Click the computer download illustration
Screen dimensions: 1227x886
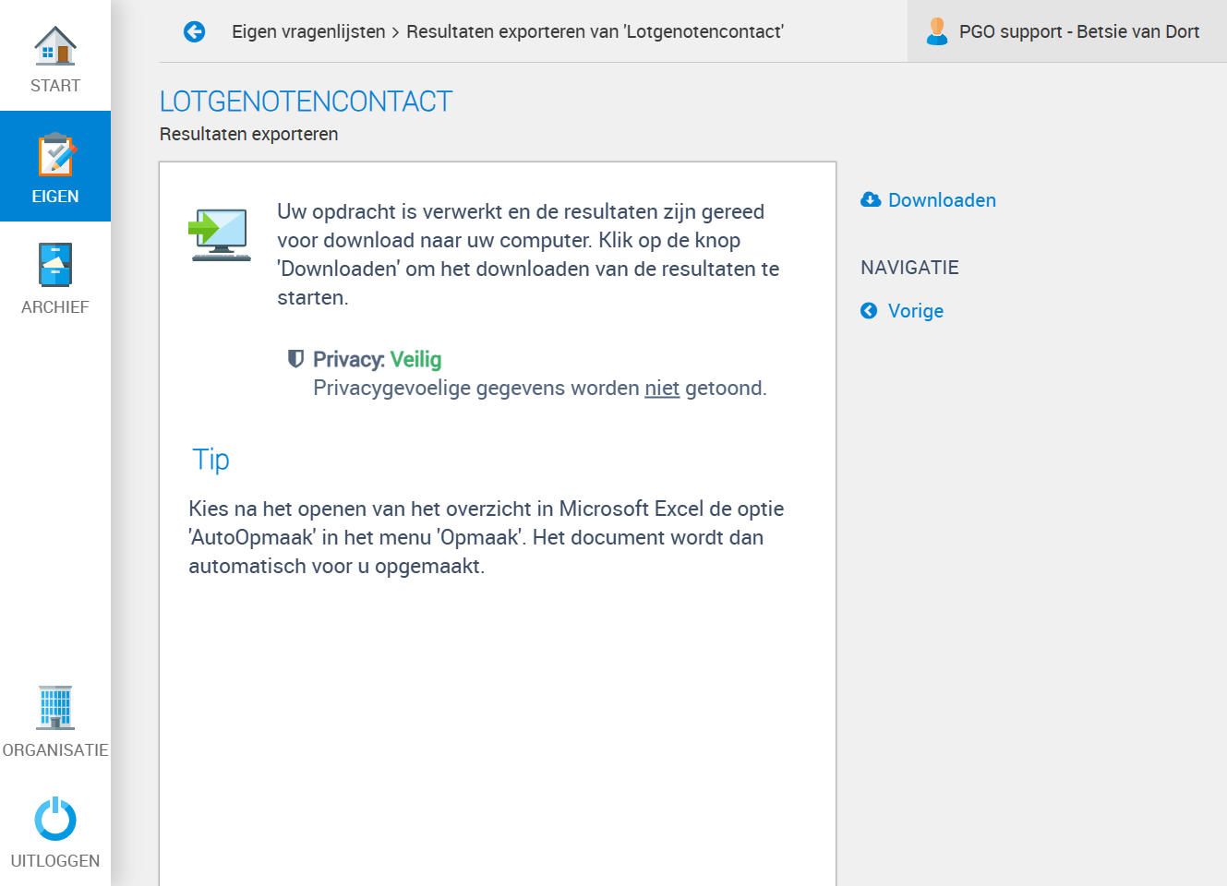coord(221,234)
